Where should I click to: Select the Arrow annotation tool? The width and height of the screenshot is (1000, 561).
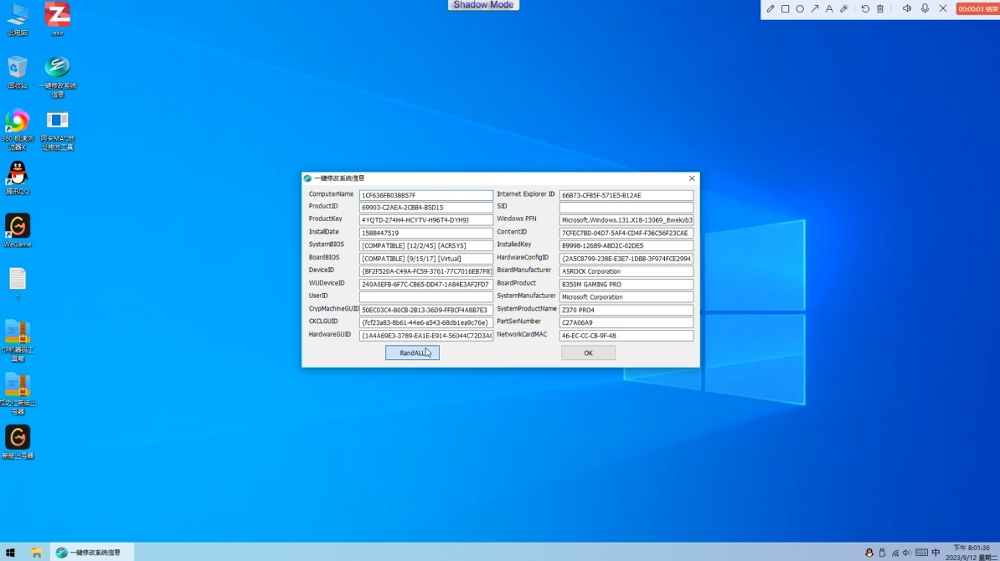coord(815,8)
